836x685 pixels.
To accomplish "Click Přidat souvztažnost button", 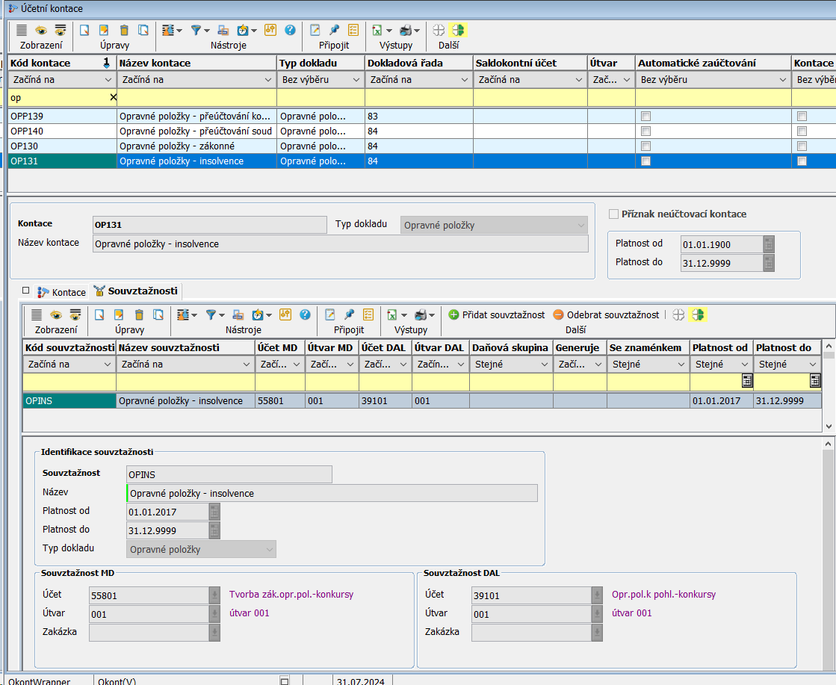I will click(497, 314).
